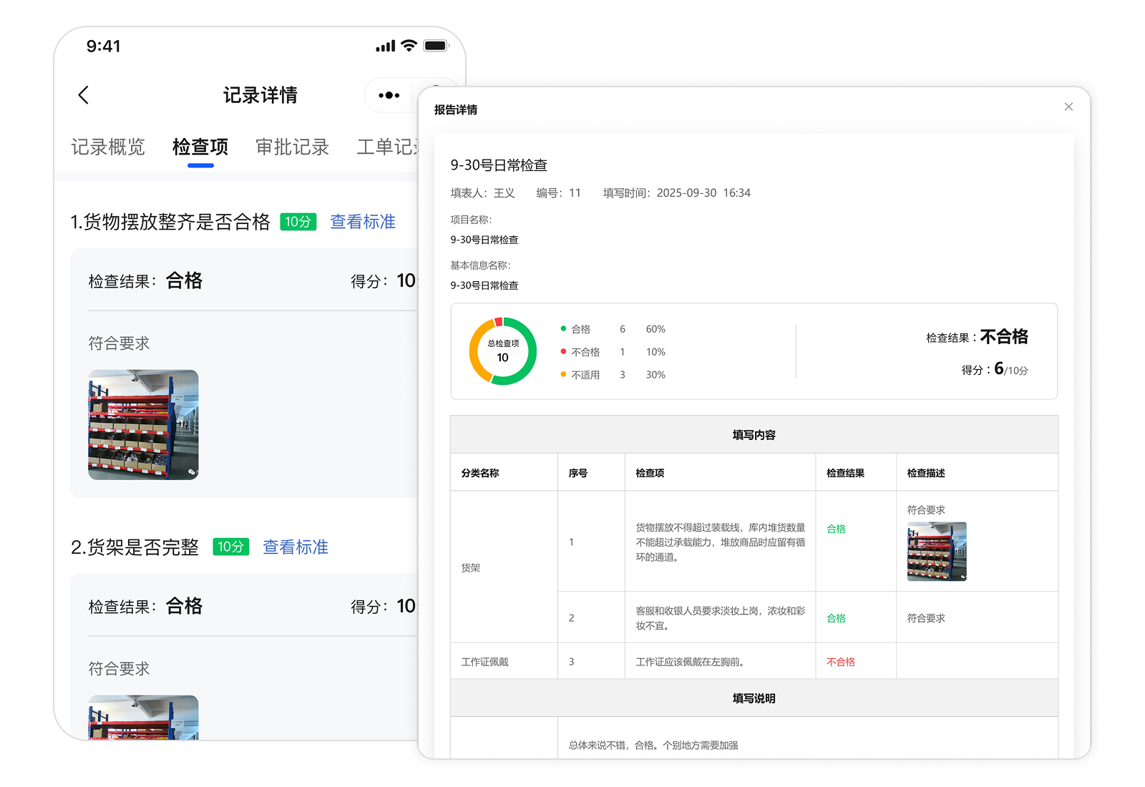
Task: Enlarge the shelf thumbnail in the report table
Action: (x=936, y=551)
